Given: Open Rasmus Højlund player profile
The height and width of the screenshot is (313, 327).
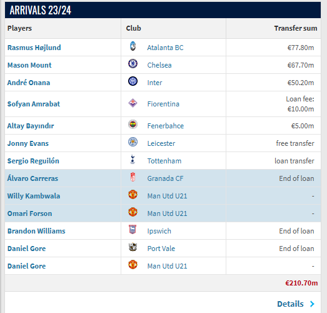Looking at the screenshot, I should (34, 48).
